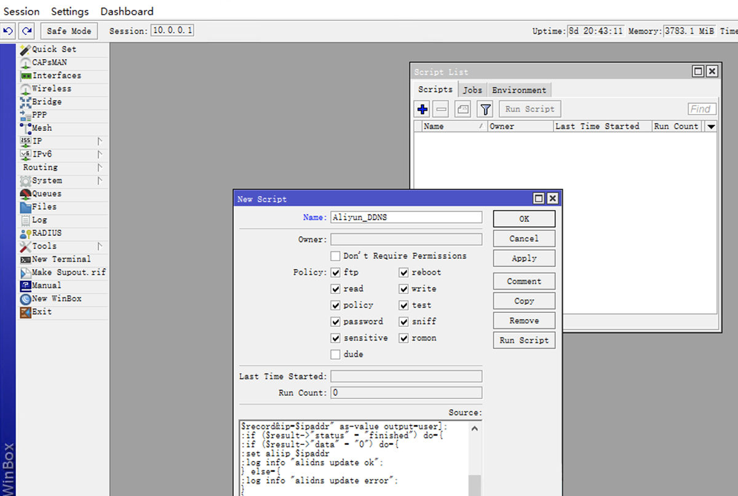This screenshot has width=738, height=496.
Task: Expand the System submenu arrow
Action: [x=99, y=181]
